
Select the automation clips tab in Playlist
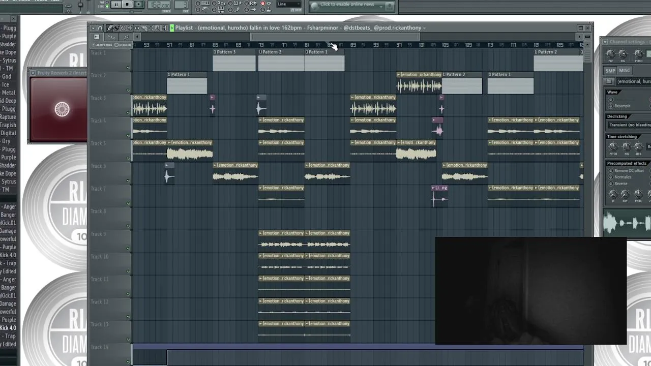(111, 37)
